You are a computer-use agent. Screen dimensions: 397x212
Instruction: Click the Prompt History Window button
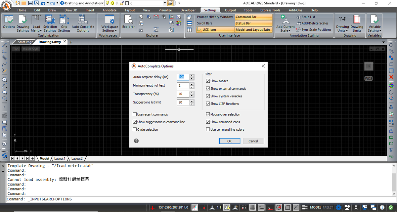click(x=215, y=17)
